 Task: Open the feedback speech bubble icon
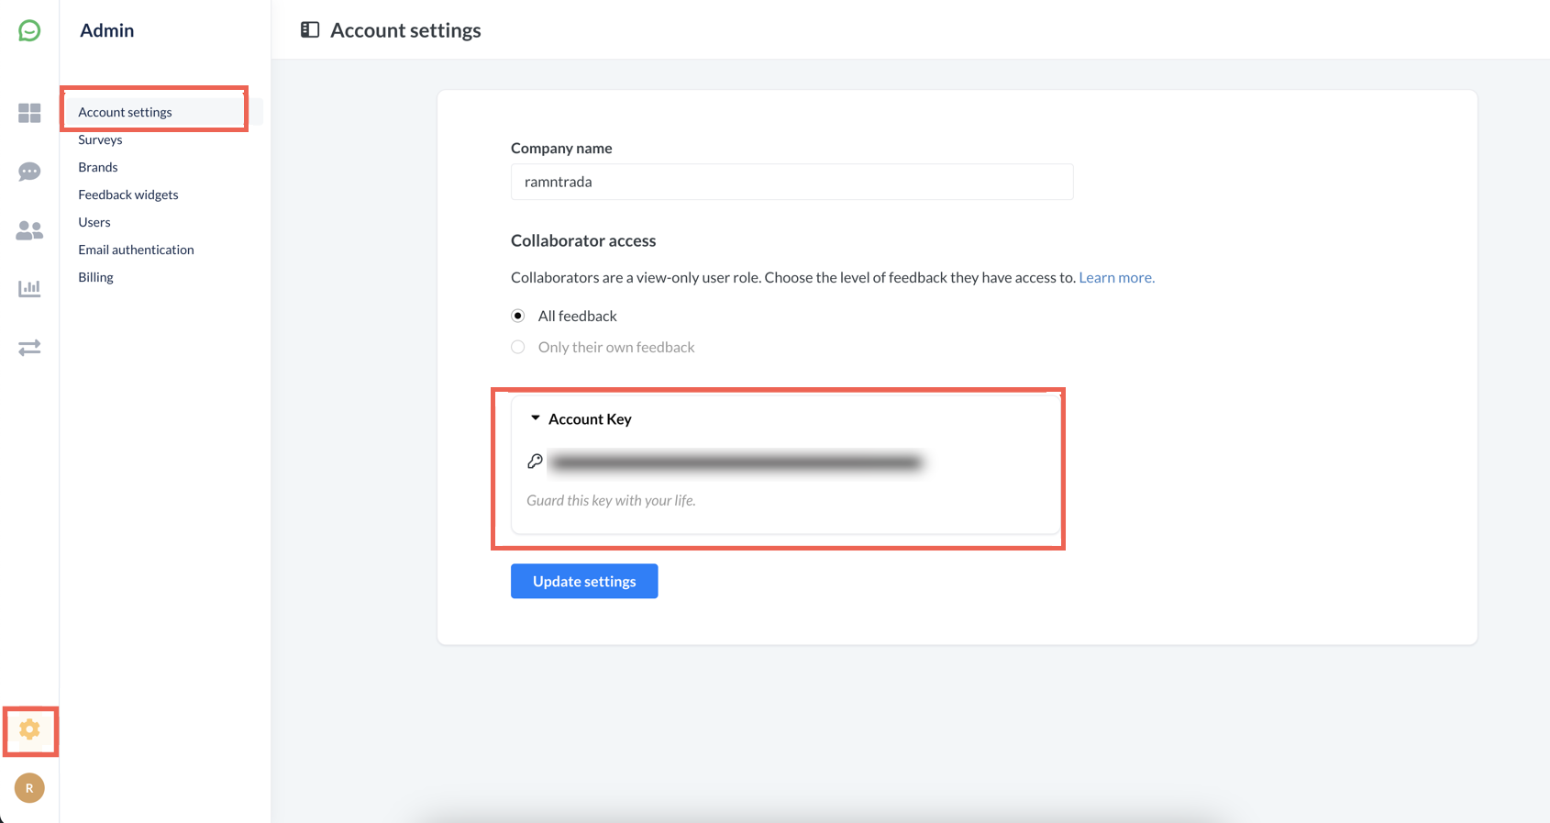pyautogui.click(x=29, y=172)
